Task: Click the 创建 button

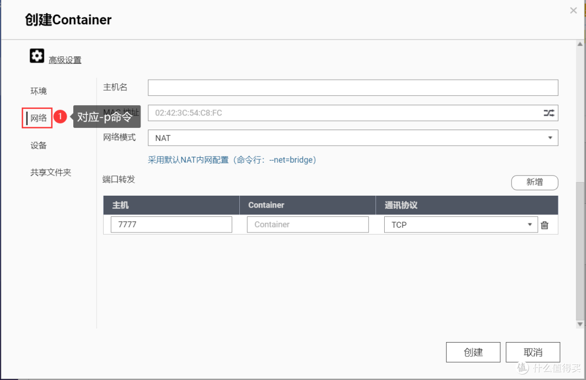Action: (473, 352)
